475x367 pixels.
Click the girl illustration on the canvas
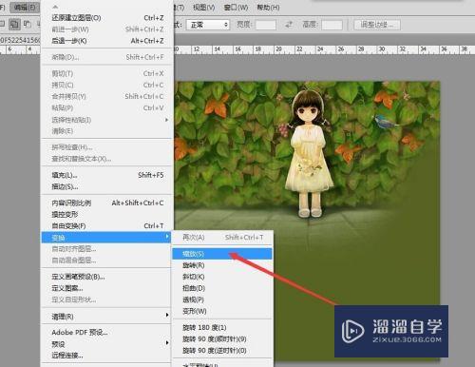(310, 153)
